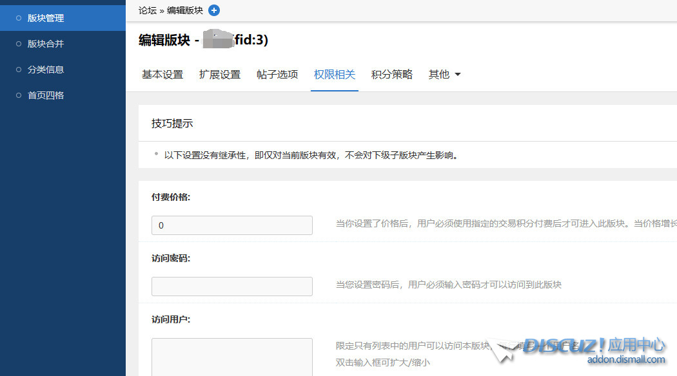Image resolution: width=677 pixels, height=376 pixels.
Task: Click the 技巧提示 section header
Action: point(172,124)
